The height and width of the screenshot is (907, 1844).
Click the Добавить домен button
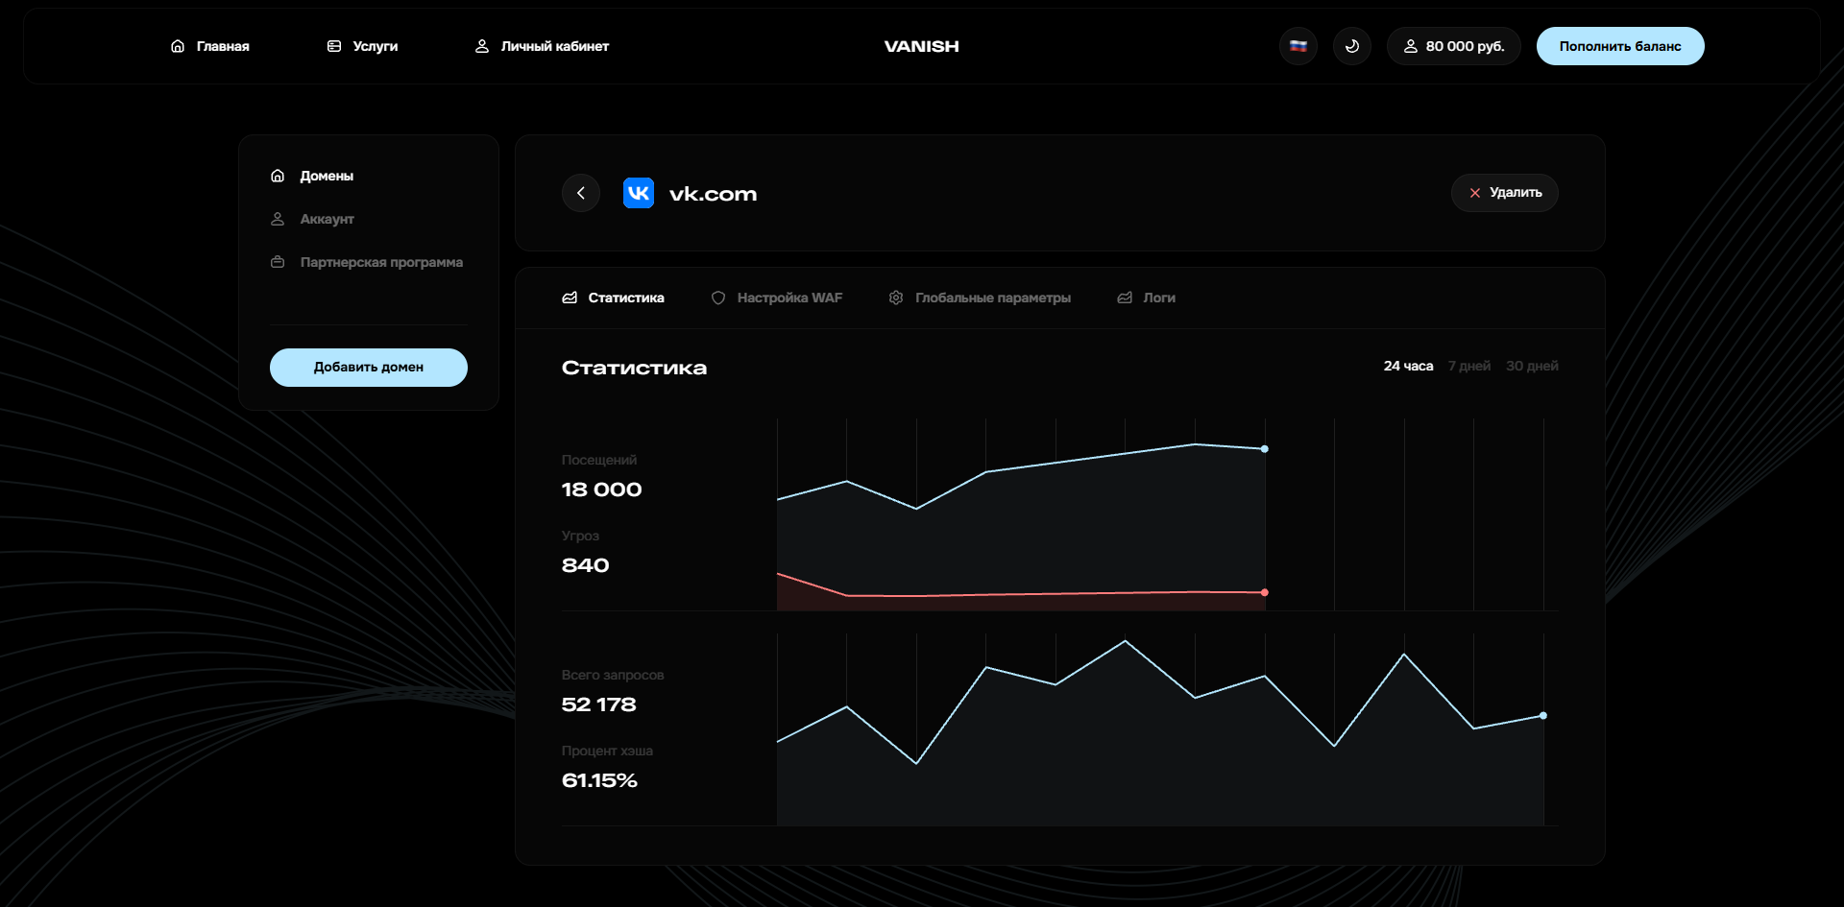pos(369,368)
